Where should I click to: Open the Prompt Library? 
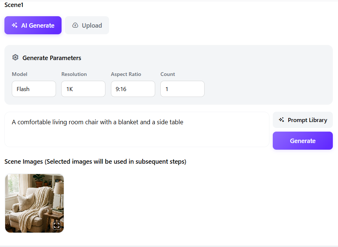pyautogui.click(x=303, y=120)
